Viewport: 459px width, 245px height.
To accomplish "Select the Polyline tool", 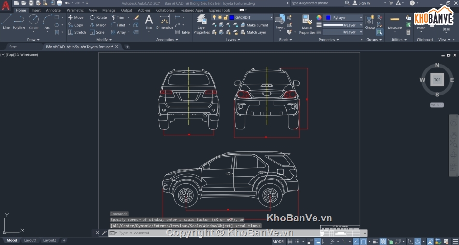I will (x=19, y=22).
